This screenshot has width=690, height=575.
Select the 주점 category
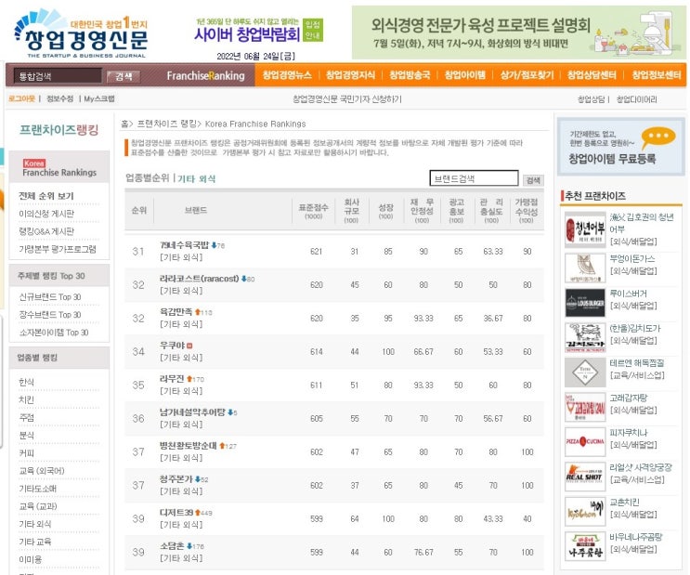coord(26,417)
